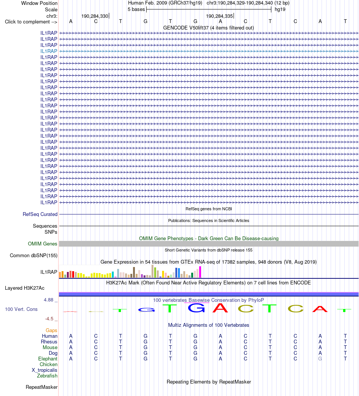Select the Rhesus alignment row label
This screenshot has height=396, width=359.
coord(49,342)
